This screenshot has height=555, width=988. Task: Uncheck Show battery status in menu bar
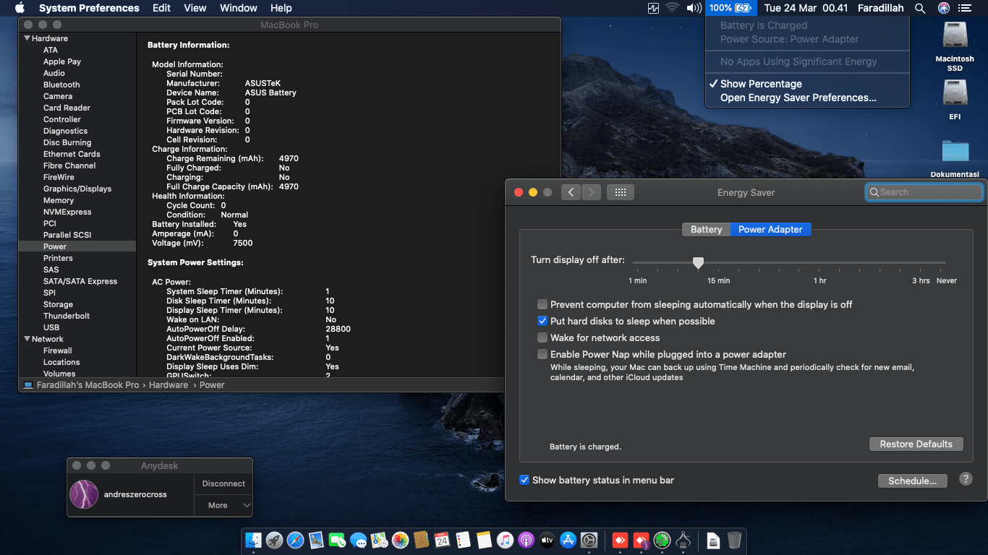point(524,480)
